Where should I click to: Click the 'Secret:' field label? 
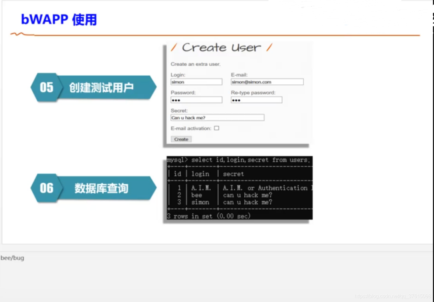pos(179,111)
